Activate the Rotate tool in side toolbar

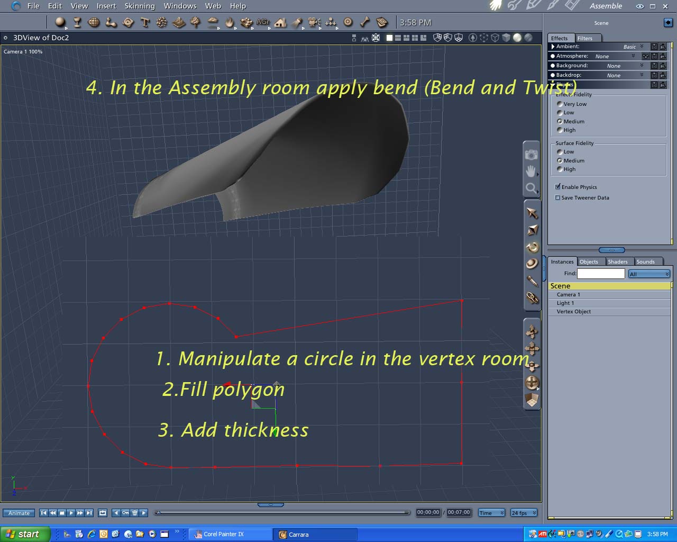pyautogui.click(x=532, y=247)
